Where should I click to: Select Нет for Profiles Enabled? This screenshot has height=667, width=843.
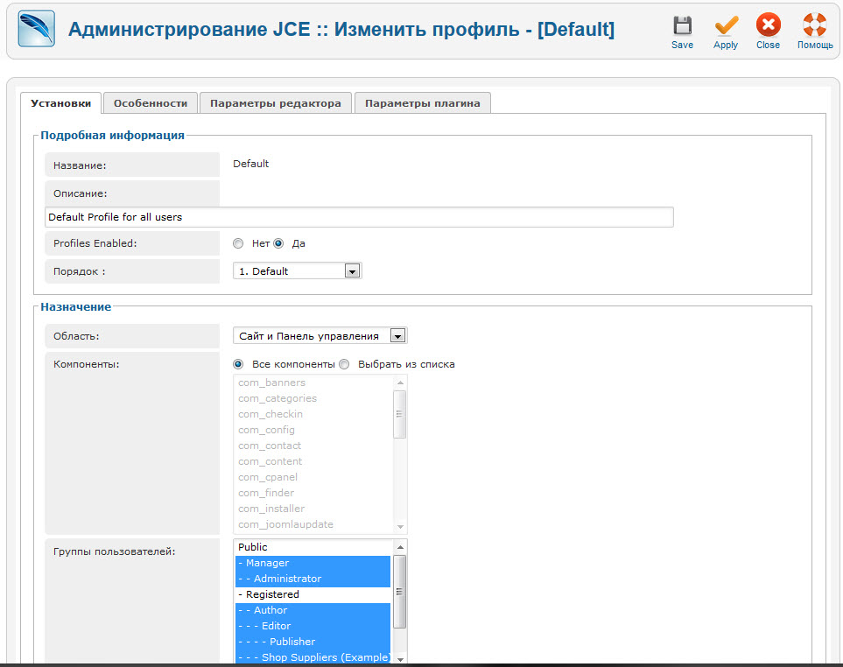pyautogui.click(x=238, y=243)
